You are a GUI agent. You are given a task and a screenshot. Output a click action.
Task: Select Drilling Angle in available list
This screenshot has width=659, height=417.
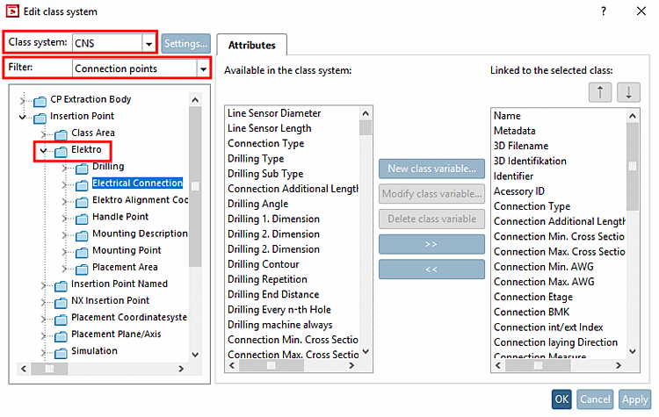coord(257,204)
